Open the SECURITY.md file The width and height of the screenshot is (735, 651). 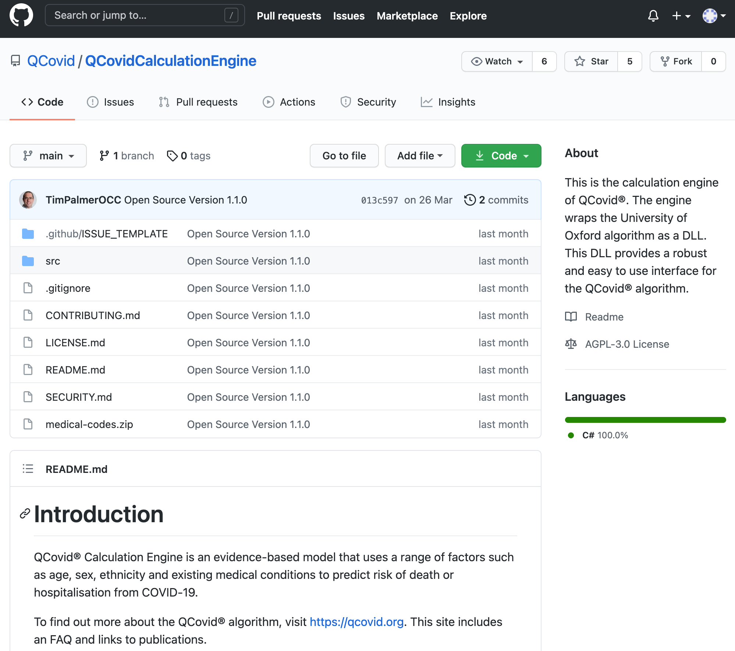tap(79, 397)
